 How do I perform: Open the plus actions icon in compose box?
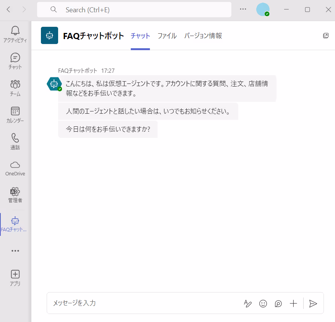[293, 303]
